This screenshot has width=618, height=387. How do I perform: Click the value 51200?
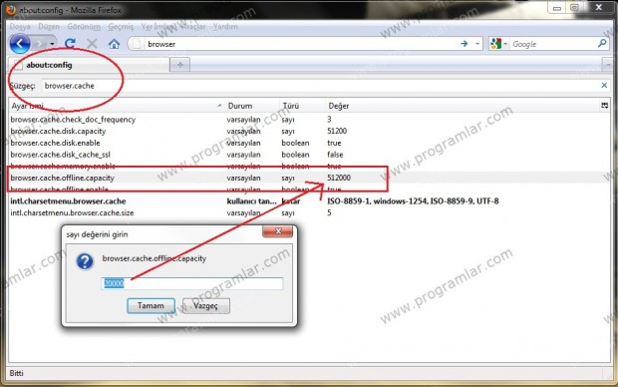(337, 131)
